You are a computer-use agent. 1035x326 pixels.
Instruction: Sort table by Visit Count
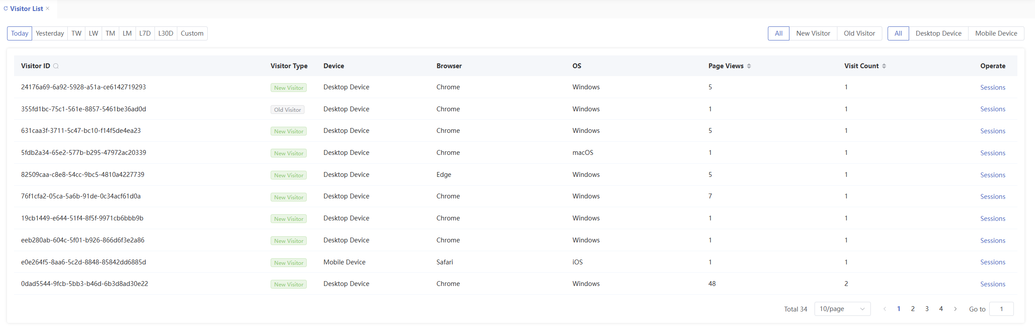[x=884, y=66]
